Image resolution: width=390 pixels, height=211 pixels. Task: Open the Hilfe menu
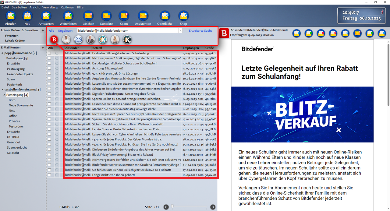80,7
